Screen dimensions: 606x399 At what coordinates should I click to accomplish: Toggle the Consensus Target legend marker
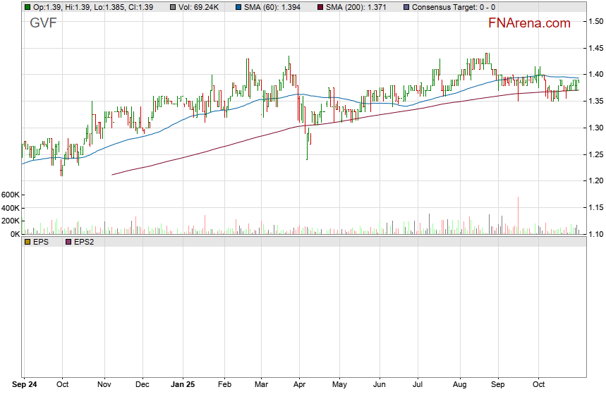point(406,7)
